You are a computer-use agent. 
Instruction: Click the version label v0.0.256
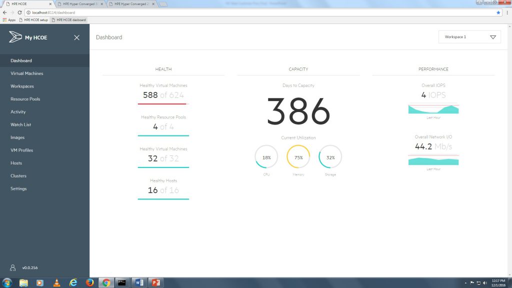30,268
